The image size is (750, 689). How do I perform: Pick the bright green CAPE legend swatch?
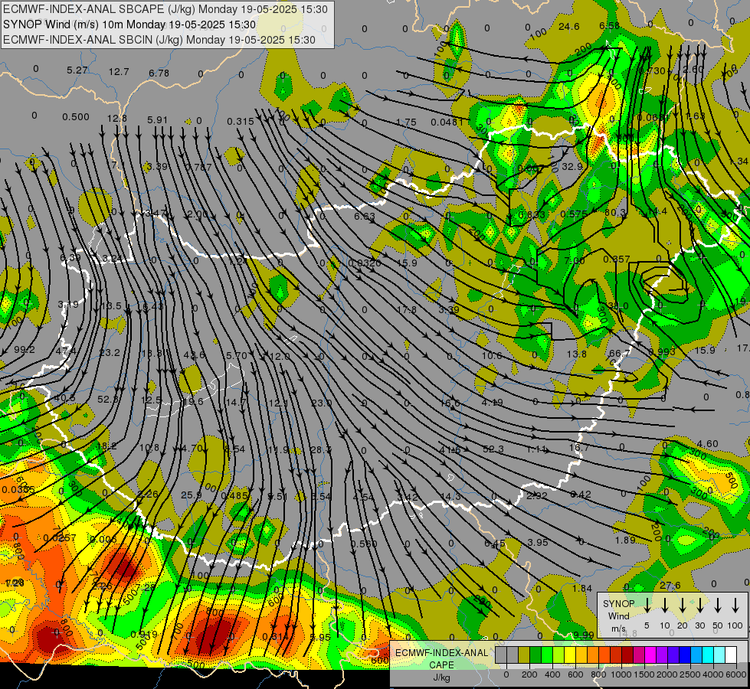click(547, 655)
